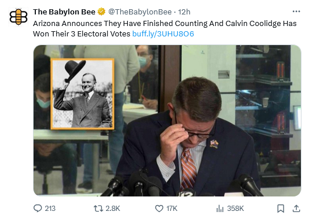This screenshot has height=219, width=309.
Task: Open the Babylon Bee profile avatar
Action: click(19, 17)
